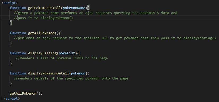Click the highlighted opening brace after pokemonName
Image resolution: width=219 pixels, height=102 pixels.
coord(88,8)
